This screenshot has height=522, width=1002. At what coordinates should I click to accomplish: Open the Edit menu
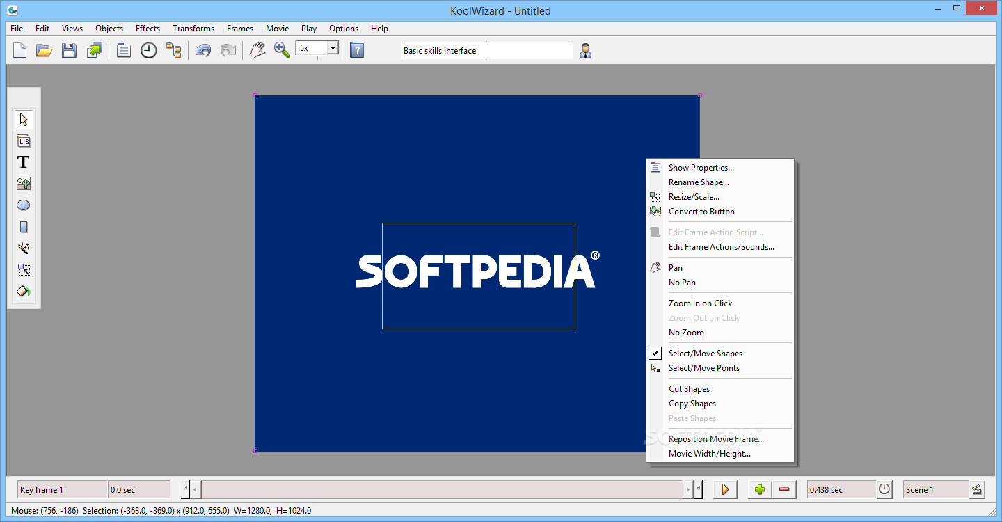(x=42, y=29)
